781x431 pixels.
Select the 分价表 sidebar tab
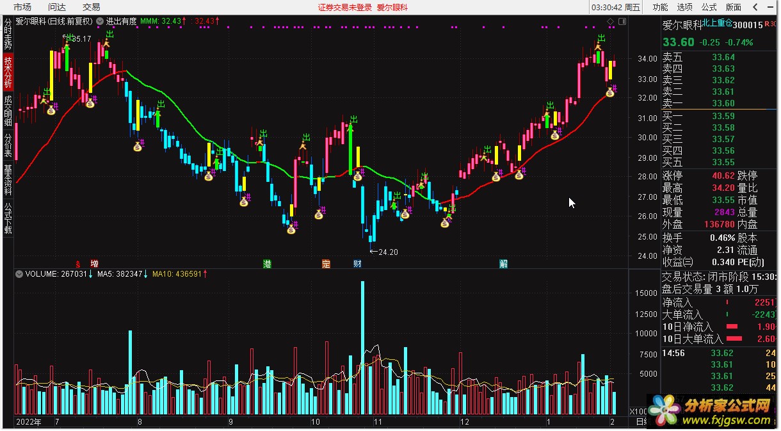(x=8, y=145)
